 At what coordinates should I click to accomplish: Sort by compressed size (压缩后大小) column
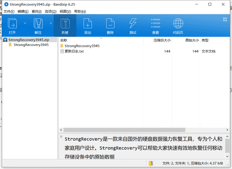[x=162, y=40]
